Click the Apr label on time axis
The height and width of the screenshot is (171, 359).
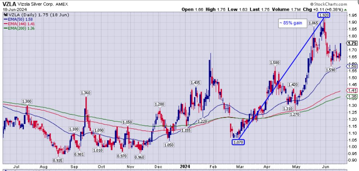pos(268,167)
